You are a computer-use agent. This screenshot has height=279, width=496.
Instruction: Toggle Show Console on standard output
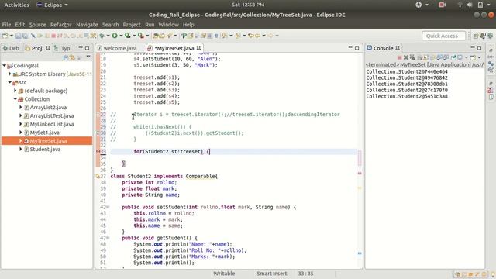pyautogui.click(x=439, y=57)
